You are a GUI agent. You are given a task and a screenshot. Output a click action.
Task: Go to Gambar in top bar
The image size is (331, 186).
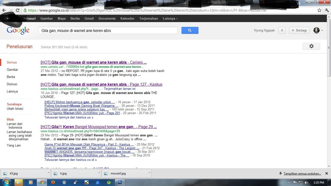click(47, 19)
